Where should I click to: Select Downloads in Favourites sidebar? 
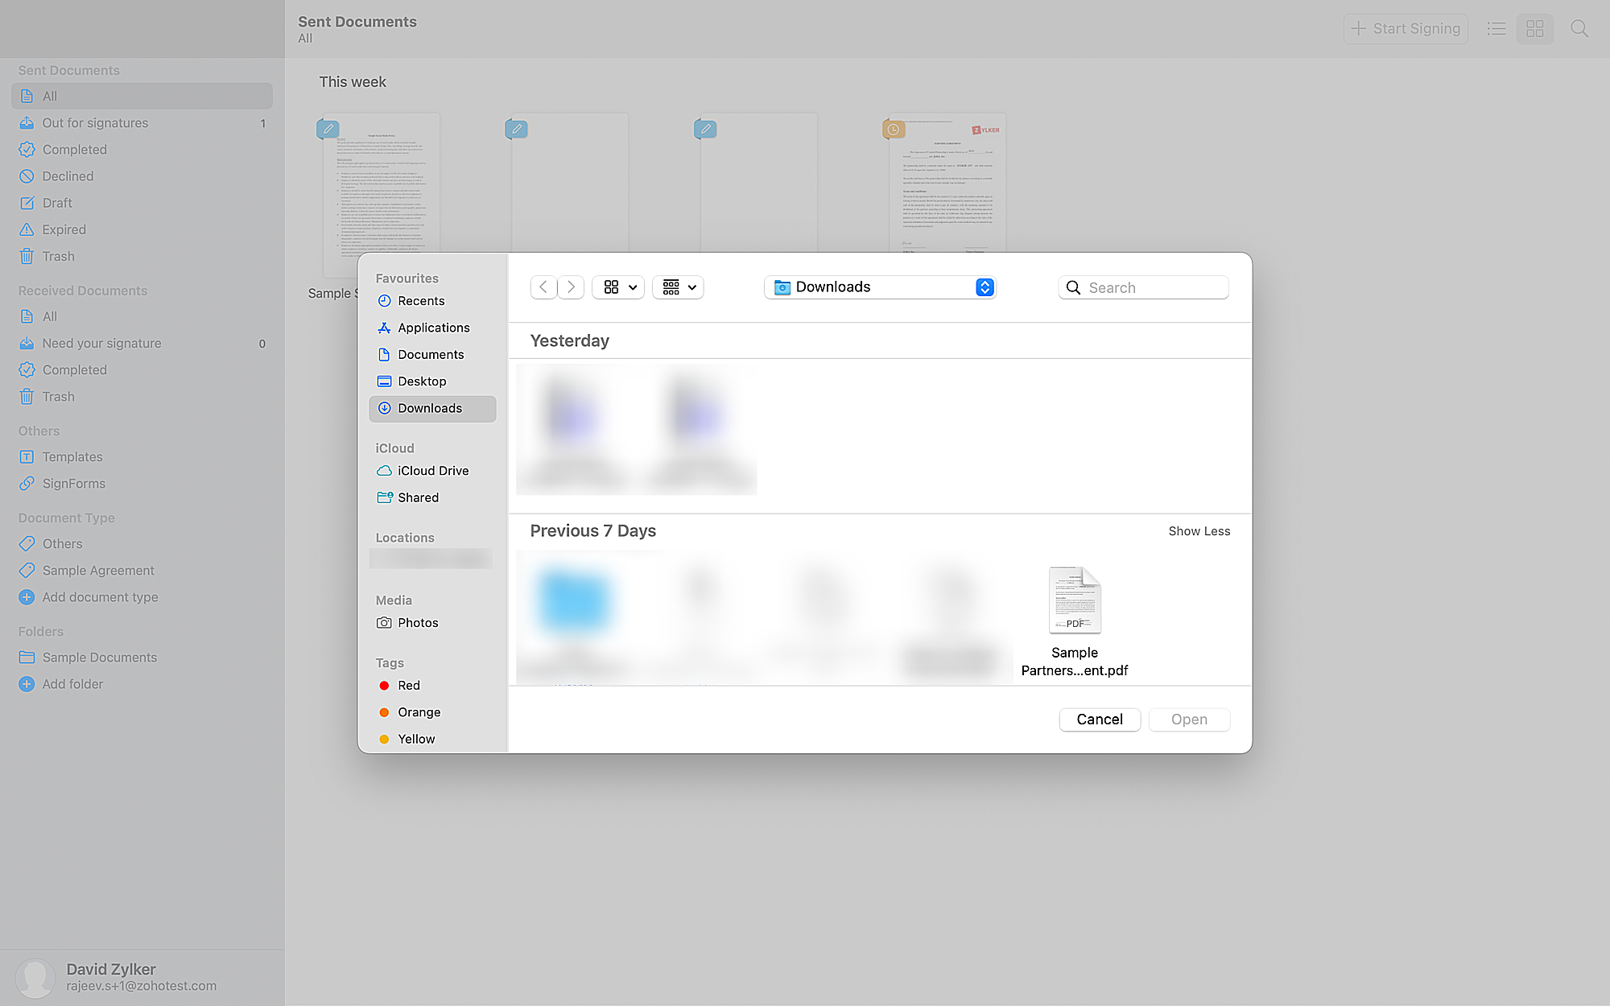pyautogui.click(x=430, y=408)
